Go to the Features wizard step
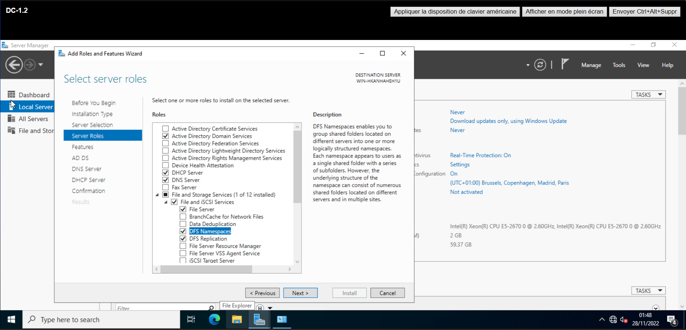Image resolution: width=686 pixels, height=330 pixels. click(x=83, y=147)
